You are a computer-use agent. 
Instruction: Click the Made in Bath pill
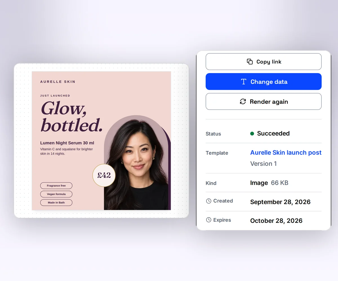56,203
